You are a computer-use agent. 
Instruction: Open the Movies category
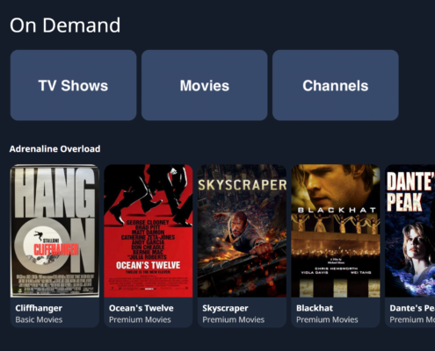pyautogui.click(x=205, y=85)
